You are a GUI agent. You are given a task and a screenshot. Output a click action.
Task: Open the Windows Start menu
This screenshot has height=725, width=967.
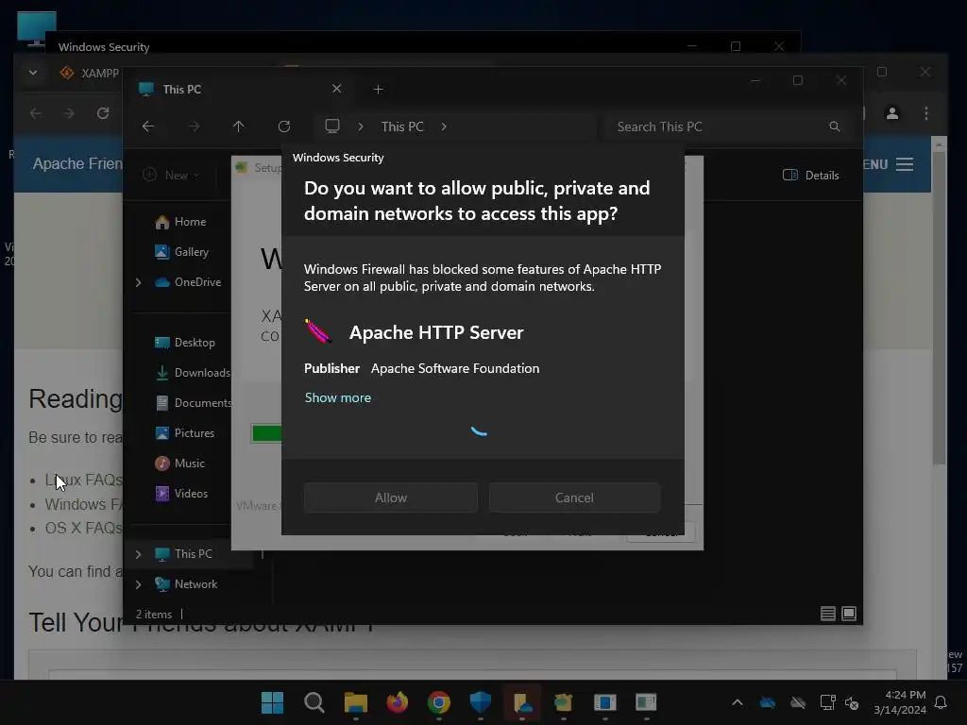tap(272, 702)
